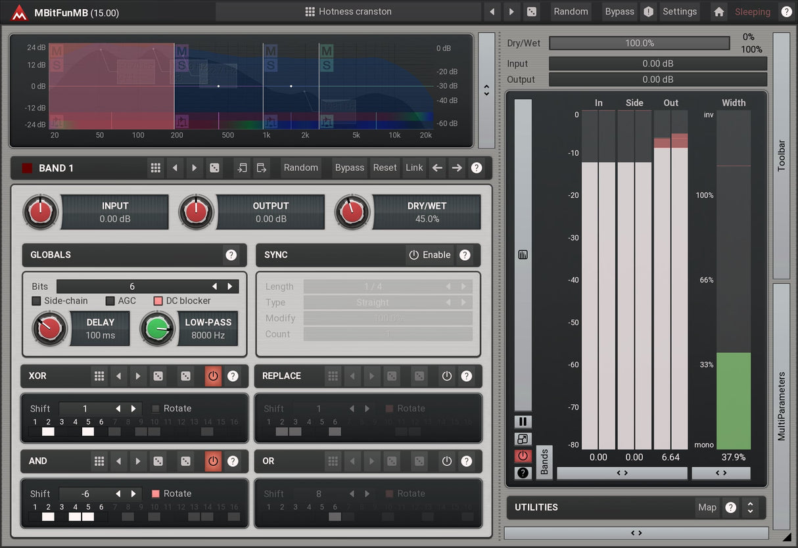Image resolution: width=798 pixels, height=548 pixels.
Task: Open help for the Globals section
Action: tap(231, 255)
